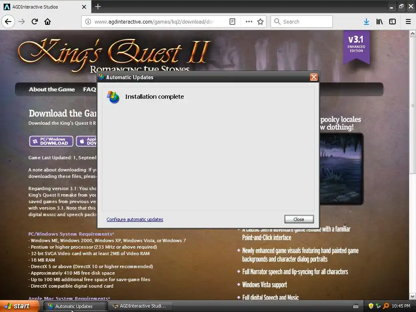Click the PC/Windows System Requirements heading
Screen dimensions: 416x312
[x=71, y=234]
